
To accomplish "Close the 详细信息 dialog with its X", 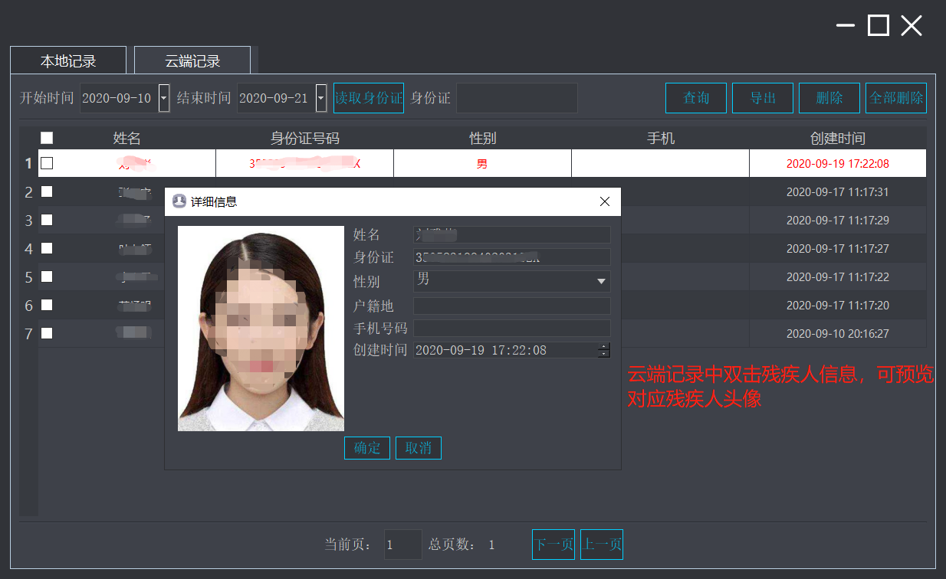I will pyautogui.click(x=605, y=201).
